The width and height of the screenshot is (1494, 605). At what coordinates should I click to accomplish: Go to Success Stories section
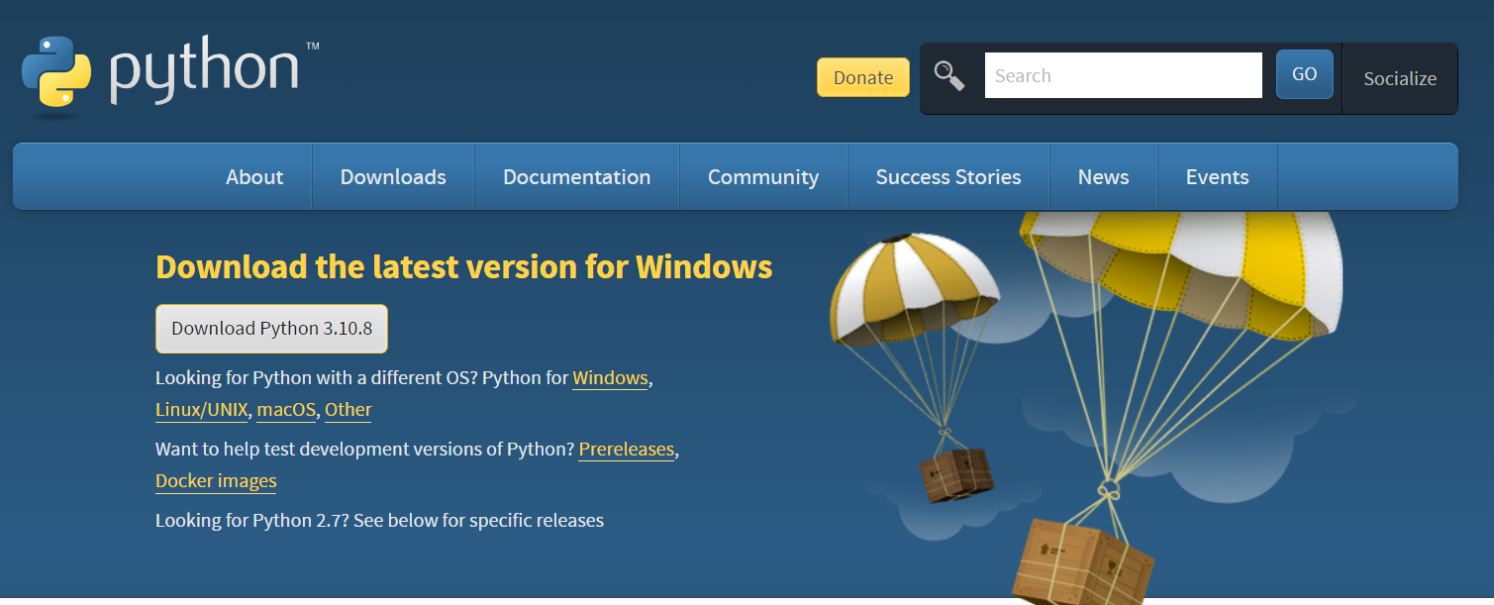pyautogui.click(x=948, y=177)
